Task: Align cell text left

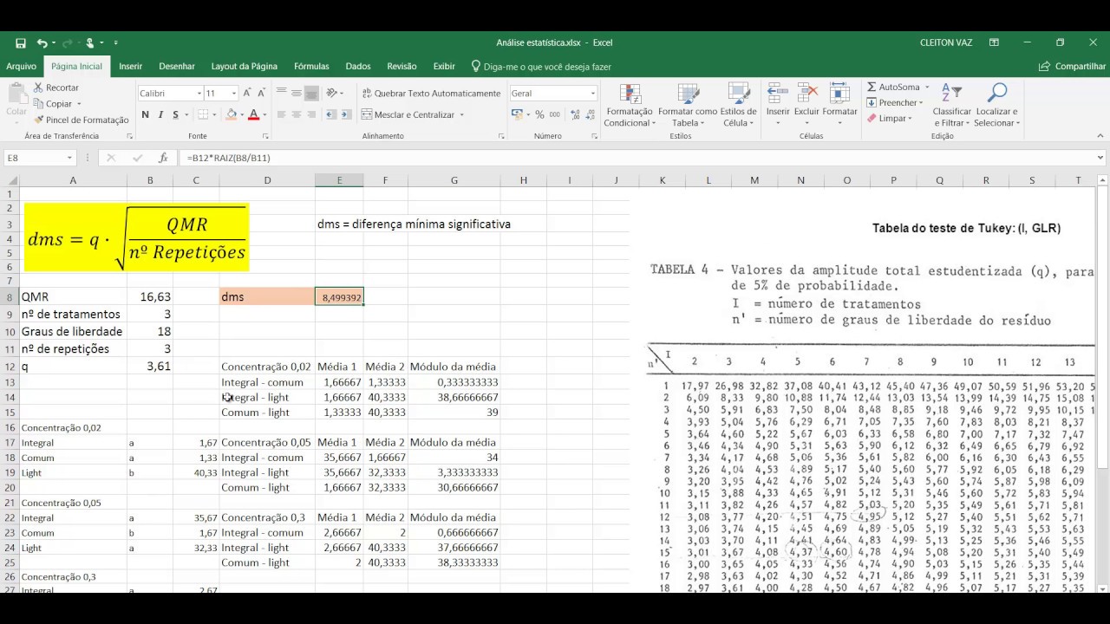Action: coord(281,114)
